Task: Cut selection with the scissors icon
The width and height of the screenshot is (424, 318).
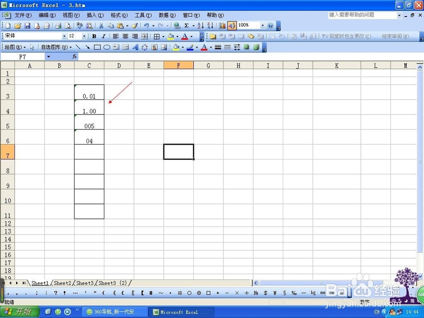Action: [101, 26]
